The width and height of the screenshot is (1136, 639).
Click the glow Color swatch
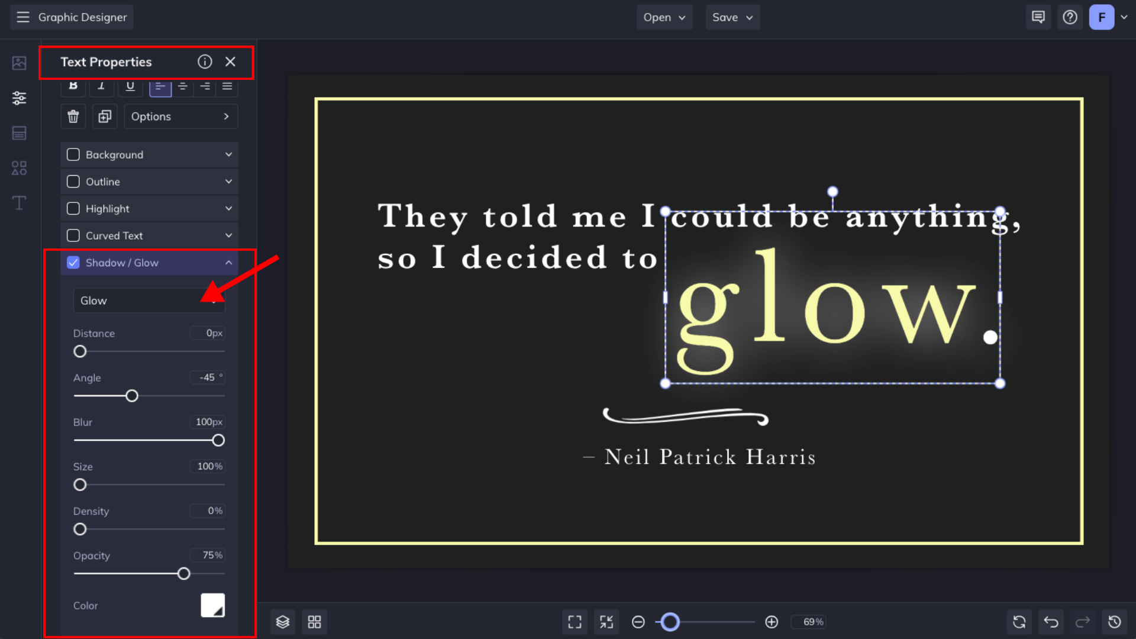(212, 605)
